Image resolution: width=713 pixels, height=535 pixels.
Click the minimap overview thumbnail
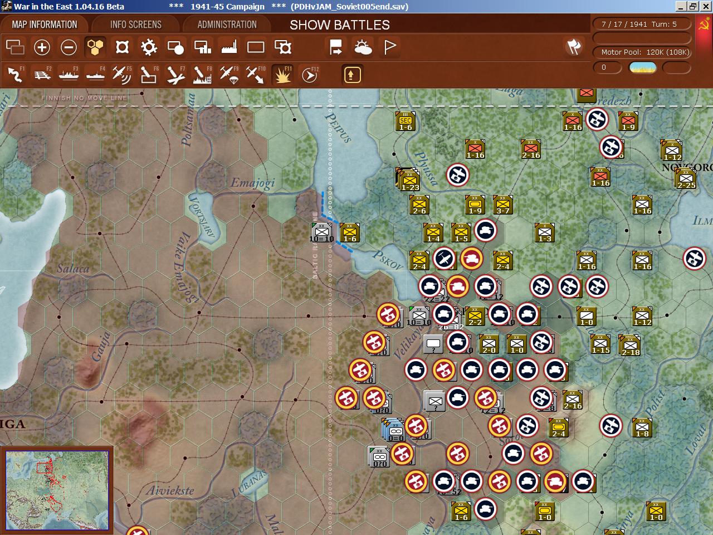tap(57, 490)
